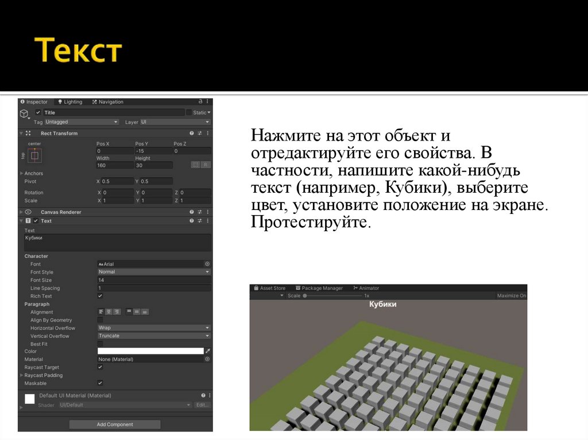The height and width of the screenshot is (440, 588).
Task: Click the Game view Scale slider
Action: 332,295
